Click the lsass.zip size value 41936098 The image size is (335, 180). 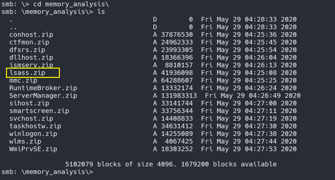pos(177,73)
